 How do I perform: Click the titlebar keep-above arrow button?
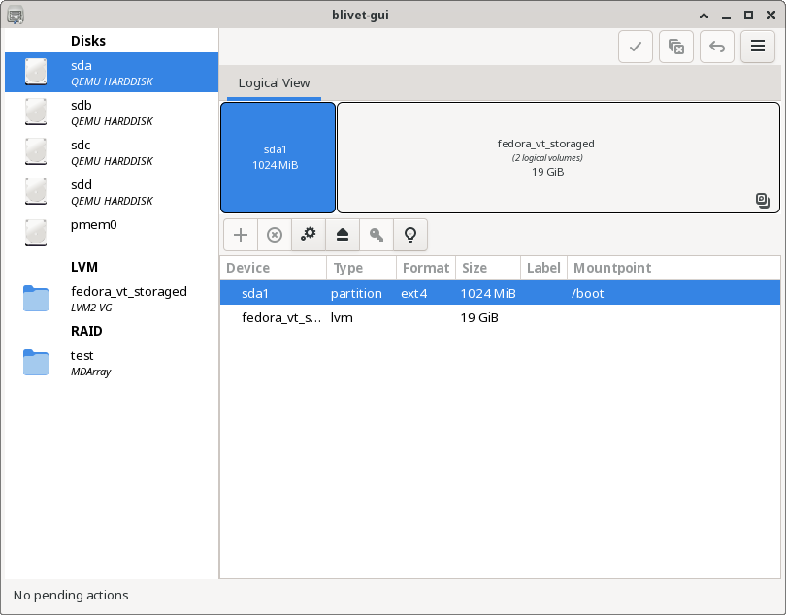(704, 16)
